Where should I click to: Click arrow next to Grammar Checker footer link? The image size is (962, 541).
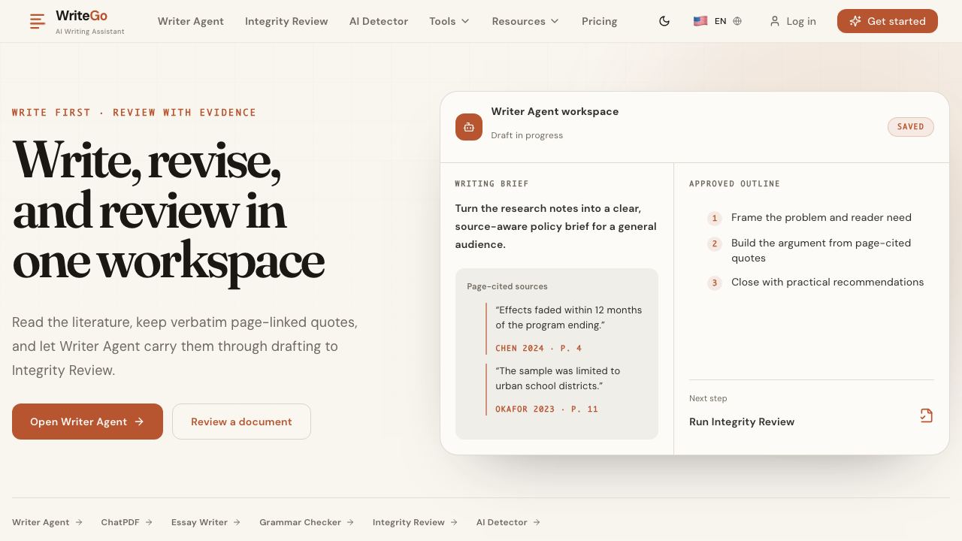(x=351, y=522)
